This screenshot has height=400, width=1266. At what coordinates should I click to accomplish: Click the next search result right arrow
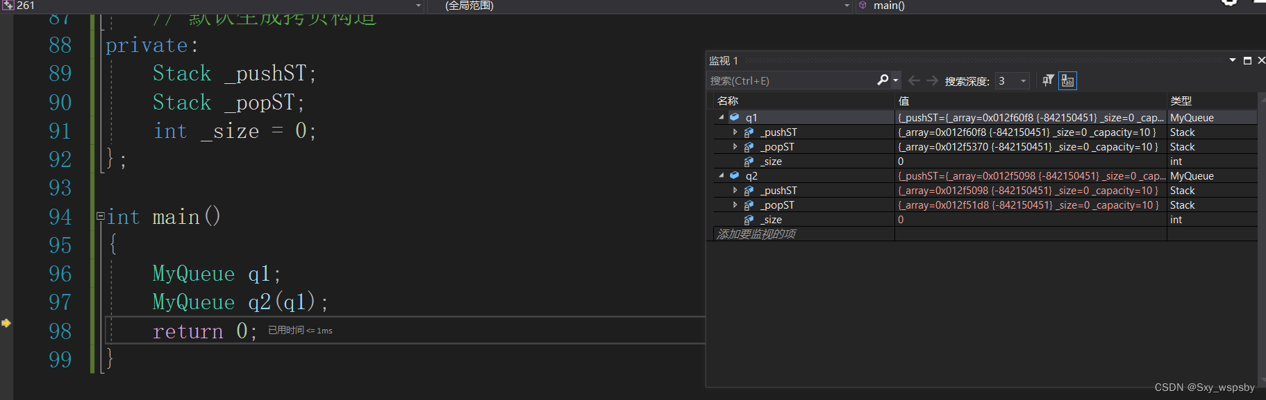pos(932,81)
